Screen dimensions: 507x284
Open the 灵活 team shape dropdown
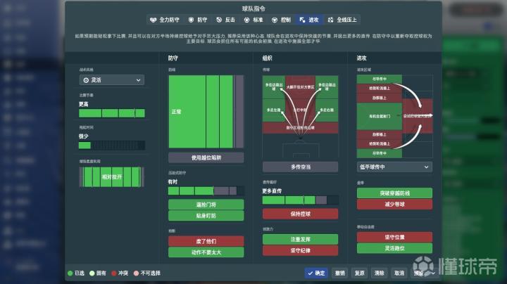113,81
